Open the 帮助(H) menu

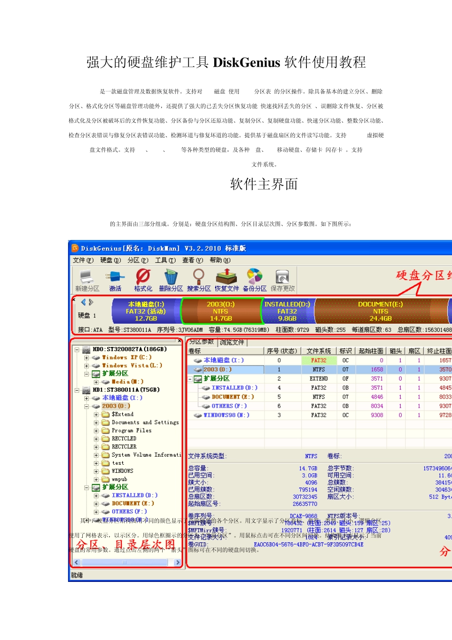click(220, 260)
